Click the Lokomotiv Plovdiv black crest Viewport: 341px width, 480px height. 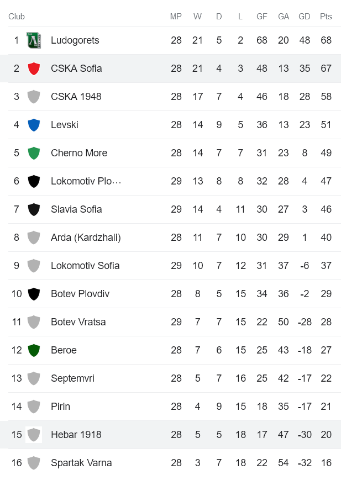click(34, 181)
